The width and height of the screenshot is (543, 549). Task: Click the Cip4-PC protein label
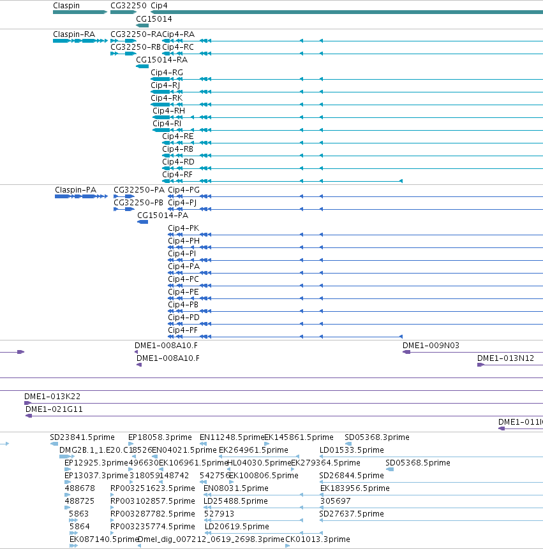[184, 279]
